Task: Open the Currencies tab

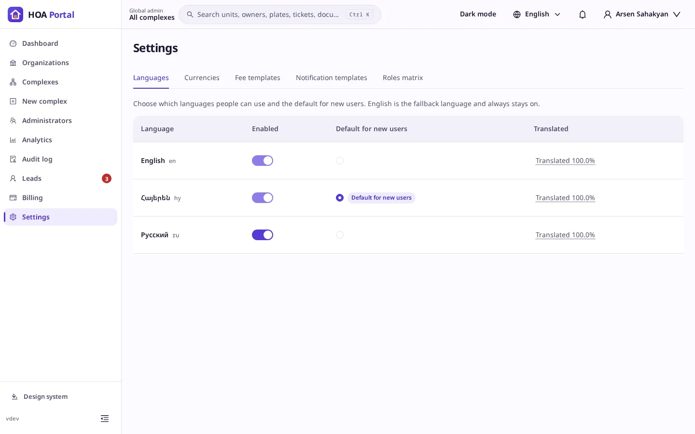Action: coord(202,78)
